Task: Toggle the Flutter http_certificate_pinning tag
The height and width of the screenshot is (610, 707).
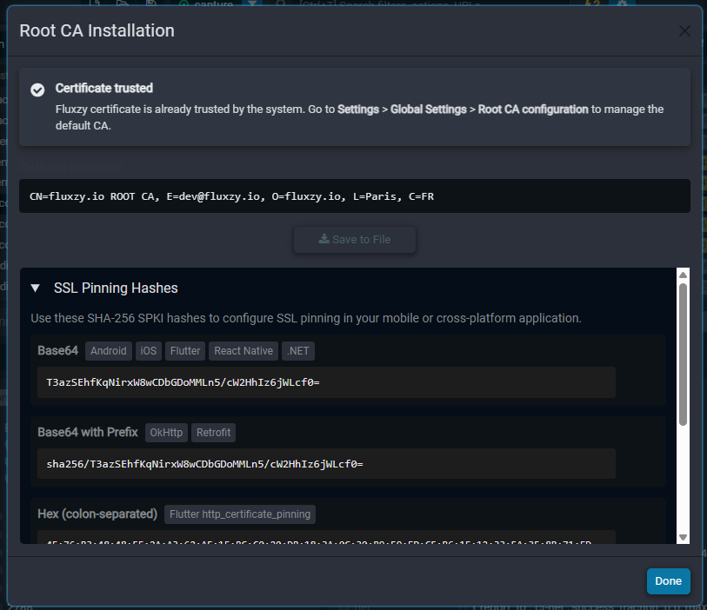Action: pos(240,514)
